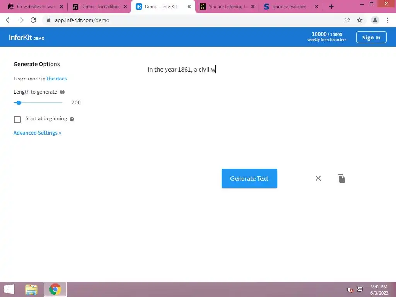Close the Demo – InferKit tab
396x297 pixels.
[189, 7]
